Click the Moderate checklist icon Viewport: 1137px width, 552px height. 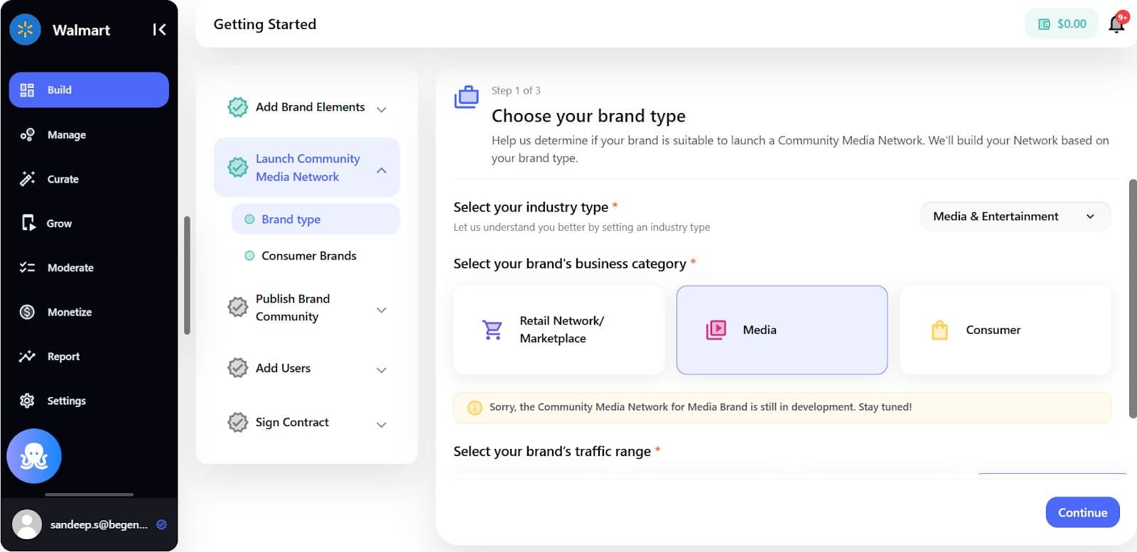(x=27, y=268)
